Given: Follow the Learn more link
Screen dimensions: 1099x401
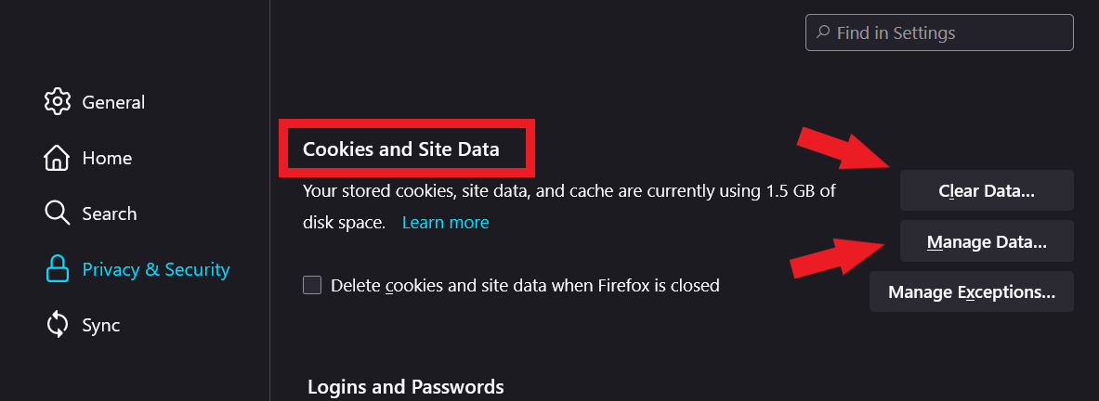Looking at the screenshot, I should (x=445, y=223).
